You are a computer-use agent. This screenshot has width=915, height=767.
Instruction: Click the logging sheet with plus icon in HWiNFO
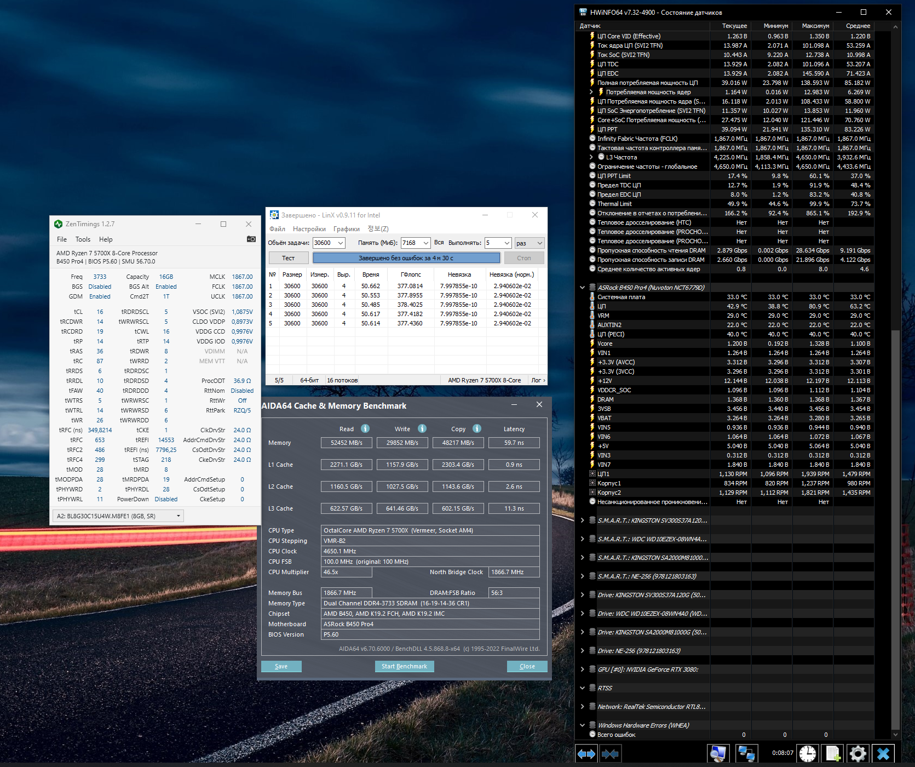[833, 754]
